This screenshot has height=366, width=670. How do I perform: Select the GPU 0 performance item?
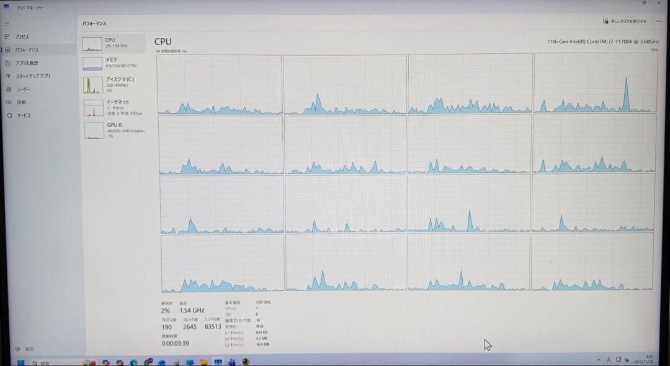pos(114,129)
